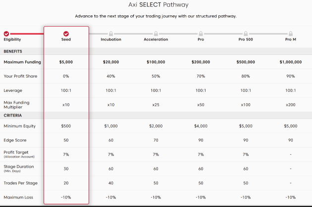Screen dimensions: 312x207
Task: Click the Profit Target row label
Action: [x=15, y=154]
